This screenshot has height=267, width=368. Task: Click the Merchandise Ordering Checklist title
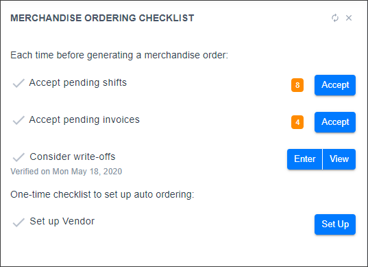(x=102, y=18)
